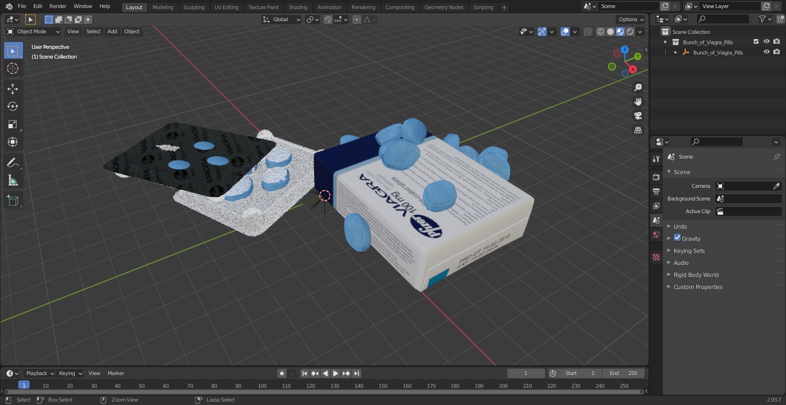Play the animation forward
The height and width of the screenshot is (405, 786).
[336, 373]
